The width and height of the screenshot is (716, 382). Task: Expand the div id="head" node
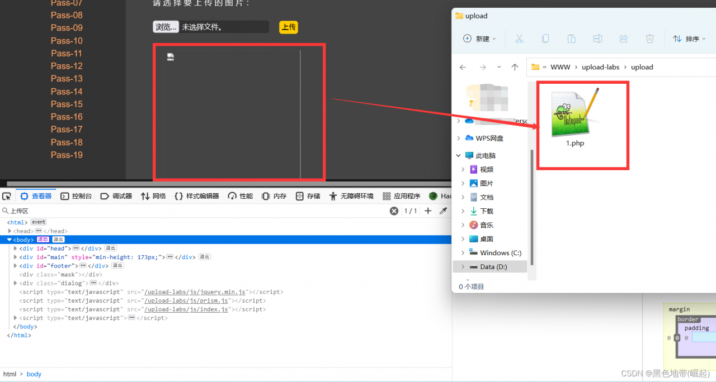[16, 249]
